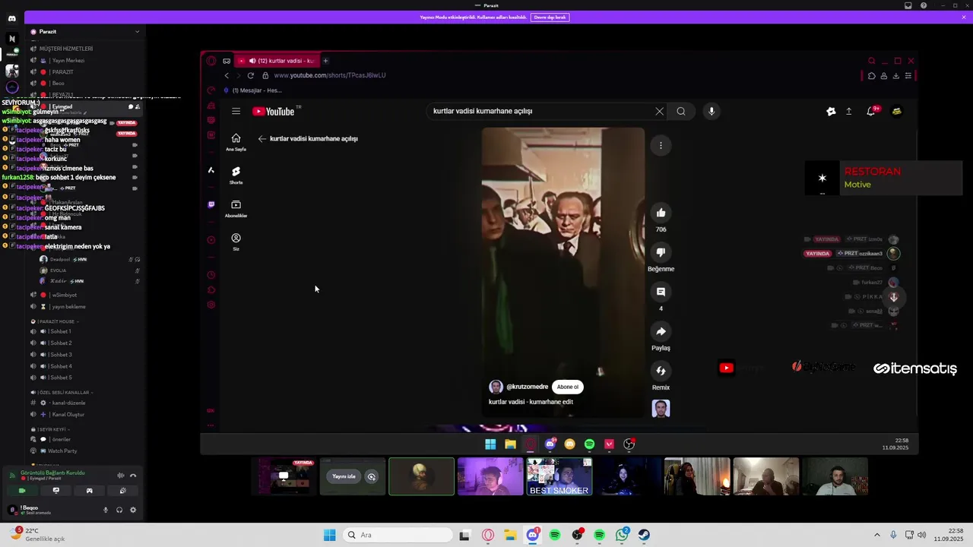
Task: Open Abonelikler in YouTube sidebar
Action: [236, 209]
